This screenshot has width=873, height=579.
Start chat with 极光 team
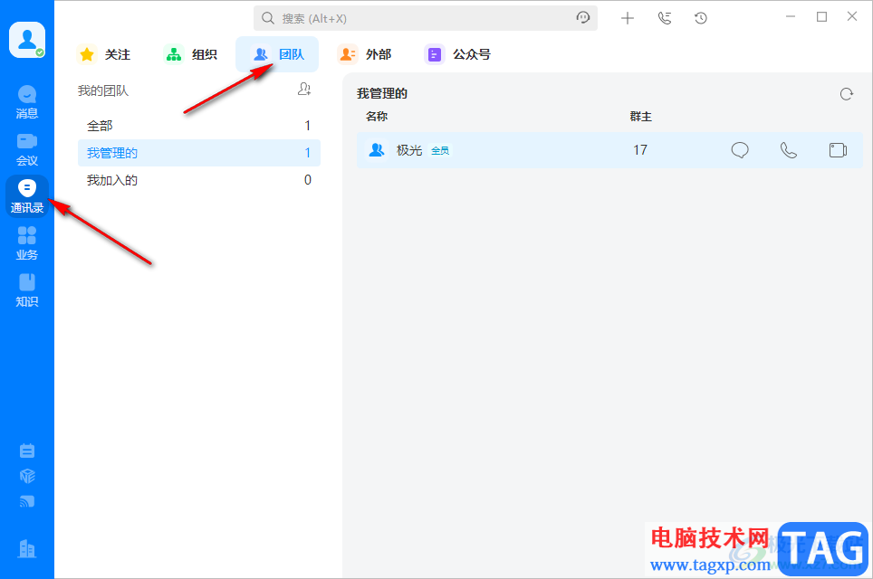click(x=739, y=150)
